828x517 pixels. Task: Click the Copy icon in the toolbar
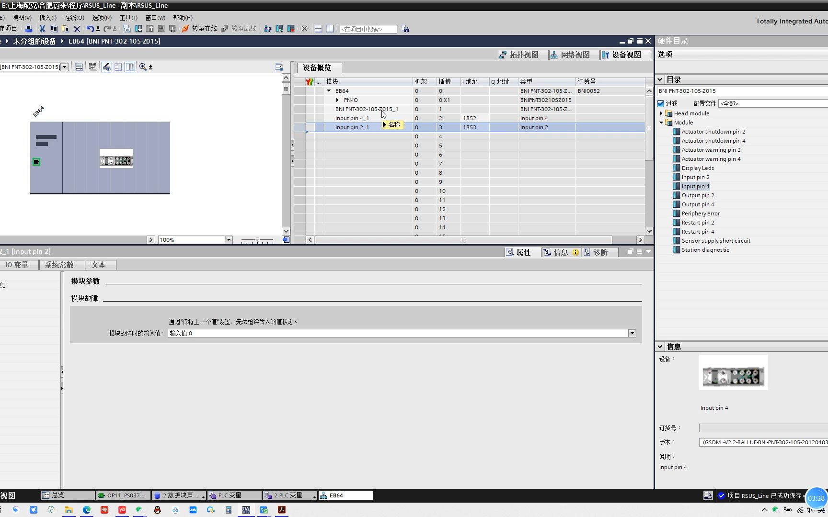(x=54, y=29)
